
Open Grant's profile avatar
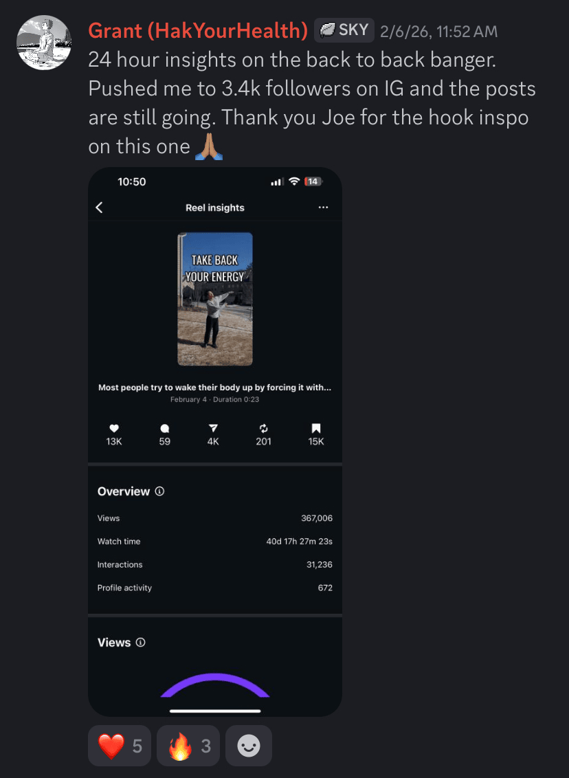[x=44, y=42]
